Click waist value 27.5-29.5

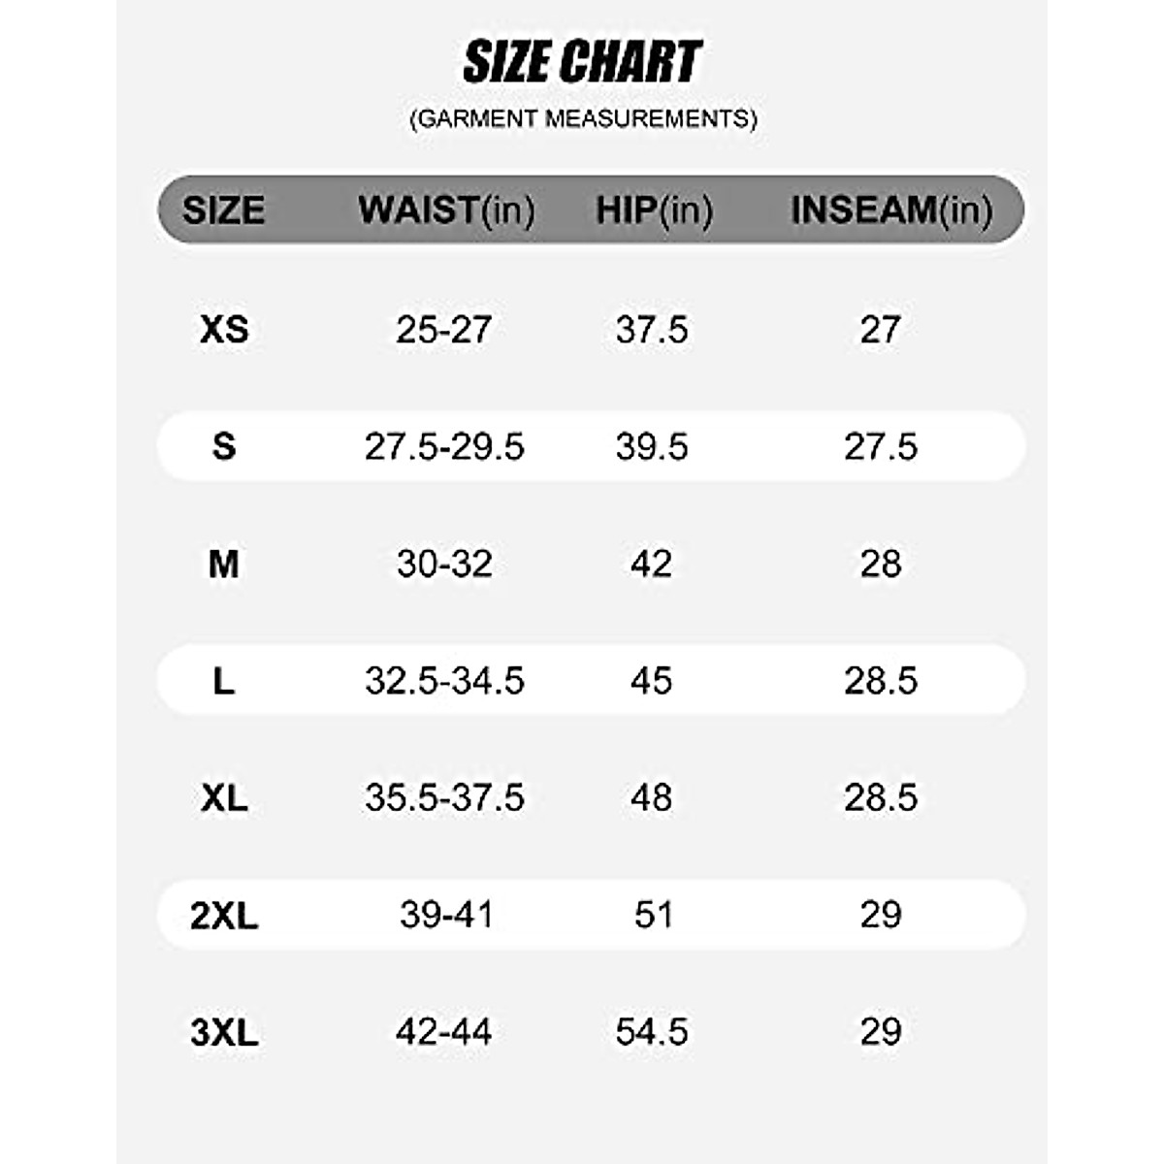[x=444, y=446]
